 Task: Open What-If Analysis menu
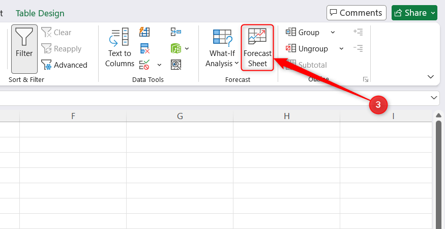tap(222, 48)
